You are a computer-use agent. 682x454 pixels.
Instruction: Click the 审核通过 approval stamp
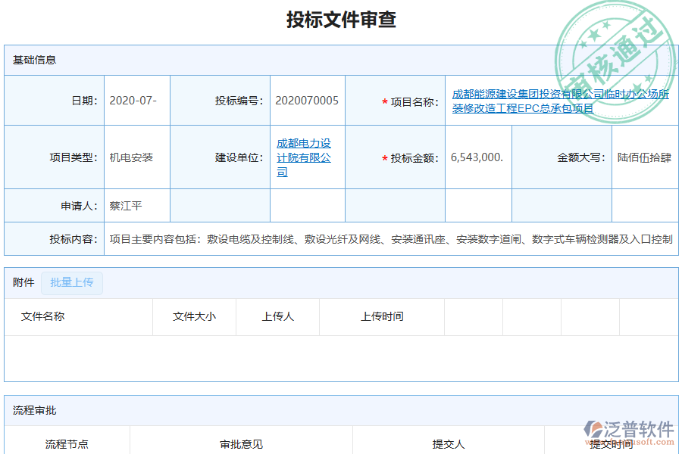pos(614,42)
